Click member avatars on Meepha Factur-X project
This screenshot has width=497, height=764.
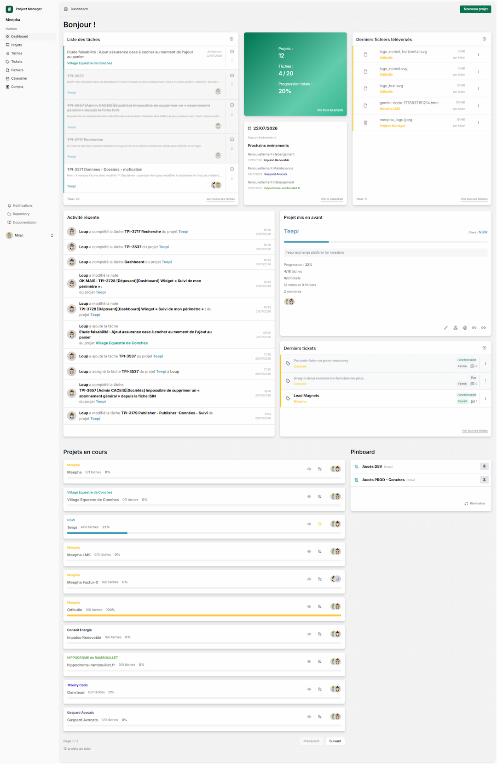[336, 579]
